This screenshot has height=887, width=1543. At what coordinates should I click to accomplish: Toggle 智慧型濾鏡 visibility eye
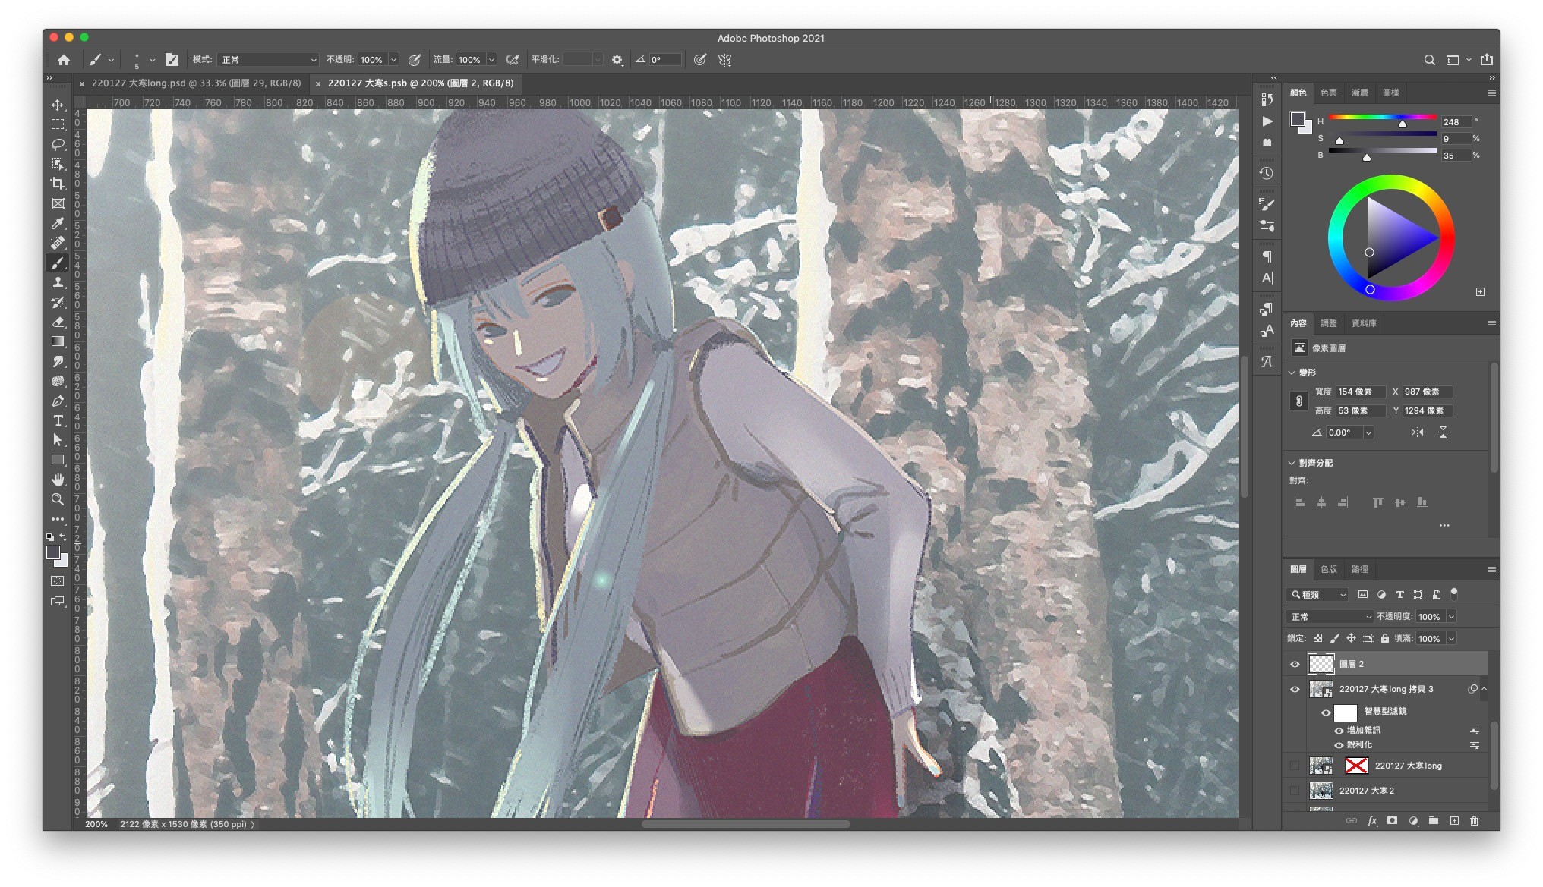1326,712
